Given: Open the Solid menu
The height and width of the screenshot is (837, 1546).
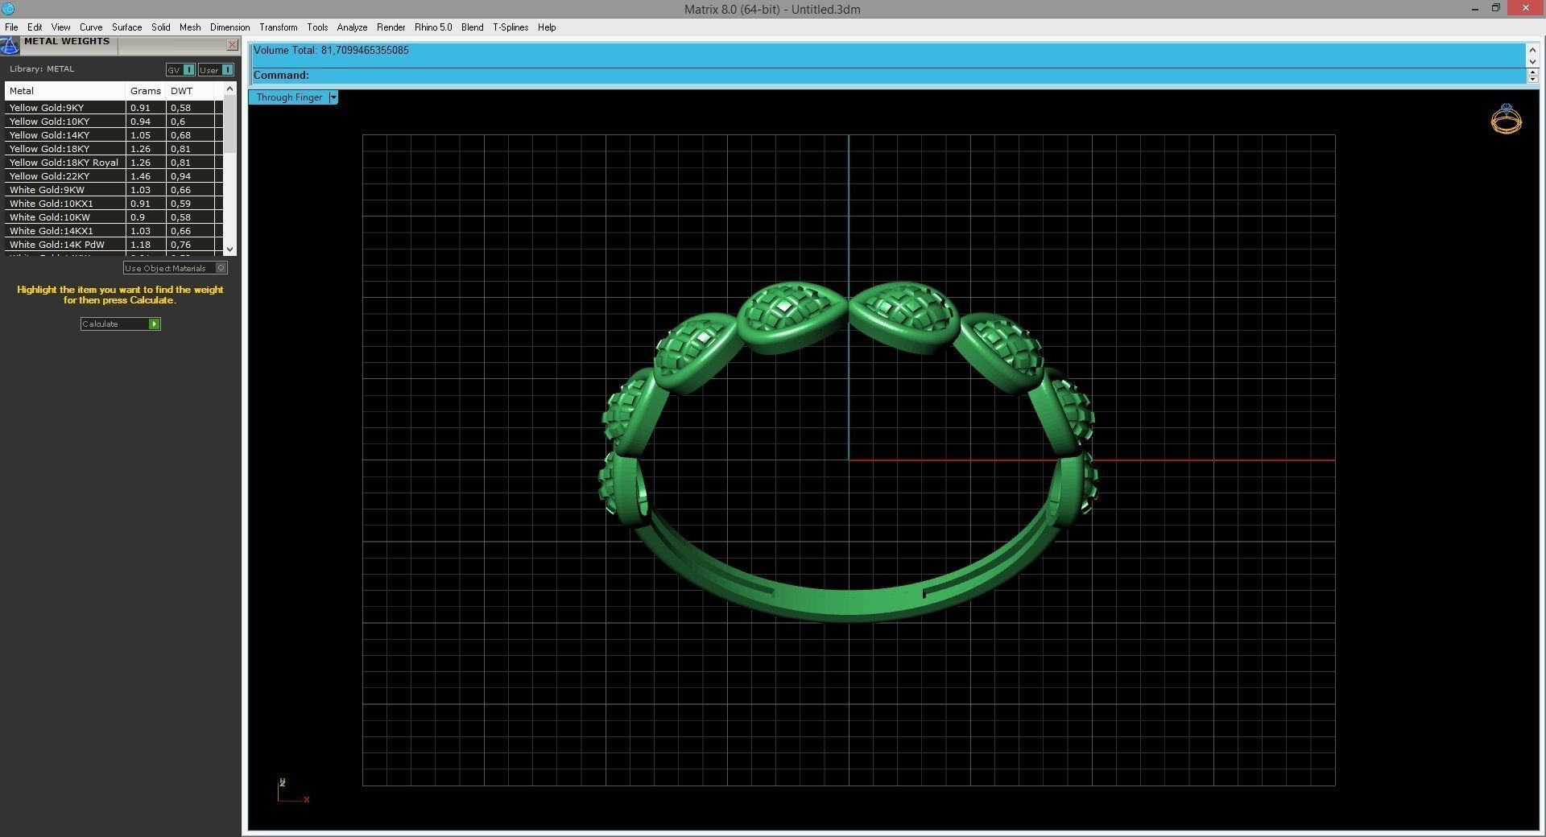Looking at the screenshot, I should click(161, 27).
